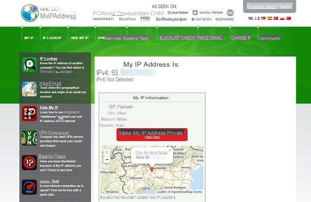Click the 'IPv6: Not Detected' text

pyautogui.click(x=115, y=79)
